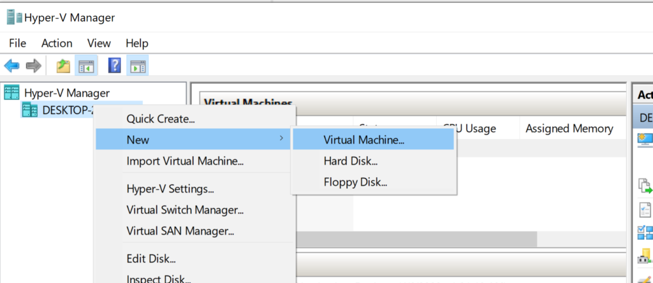653x283 pixels.
Task: Open the Help menu
Action: pos(137,43)
